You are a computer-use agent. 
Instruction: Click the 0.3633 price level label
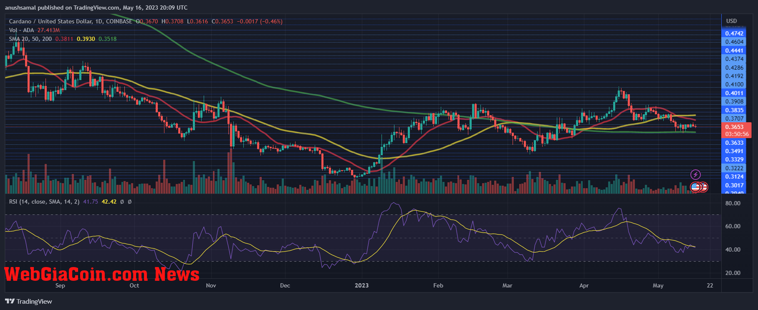click(x=734, y=143)
